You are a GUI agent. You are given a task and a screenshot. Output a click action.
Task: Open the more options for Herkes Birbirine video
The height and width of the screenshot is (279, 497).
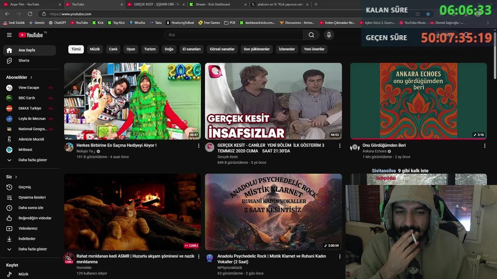pos(199,146)
